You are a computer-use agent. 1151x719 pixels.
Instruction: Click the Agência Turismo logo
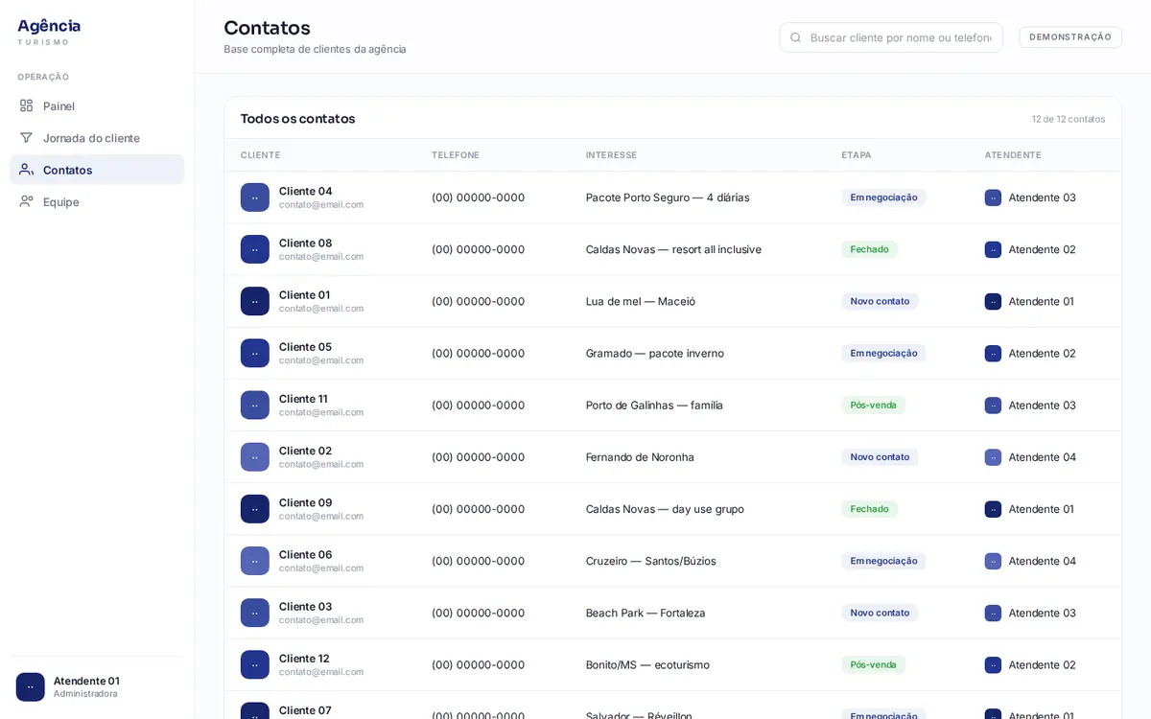click(x=49, y=32)
